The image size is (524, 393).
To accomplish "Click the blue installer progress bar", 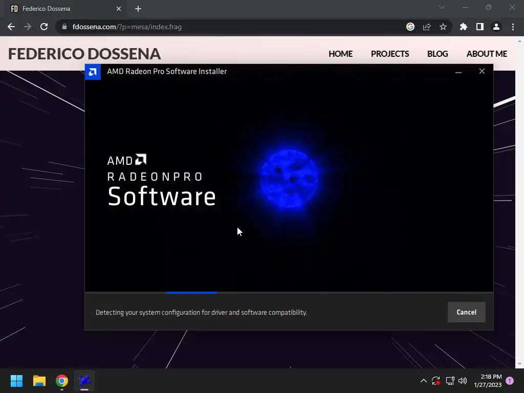I will 191,293.
